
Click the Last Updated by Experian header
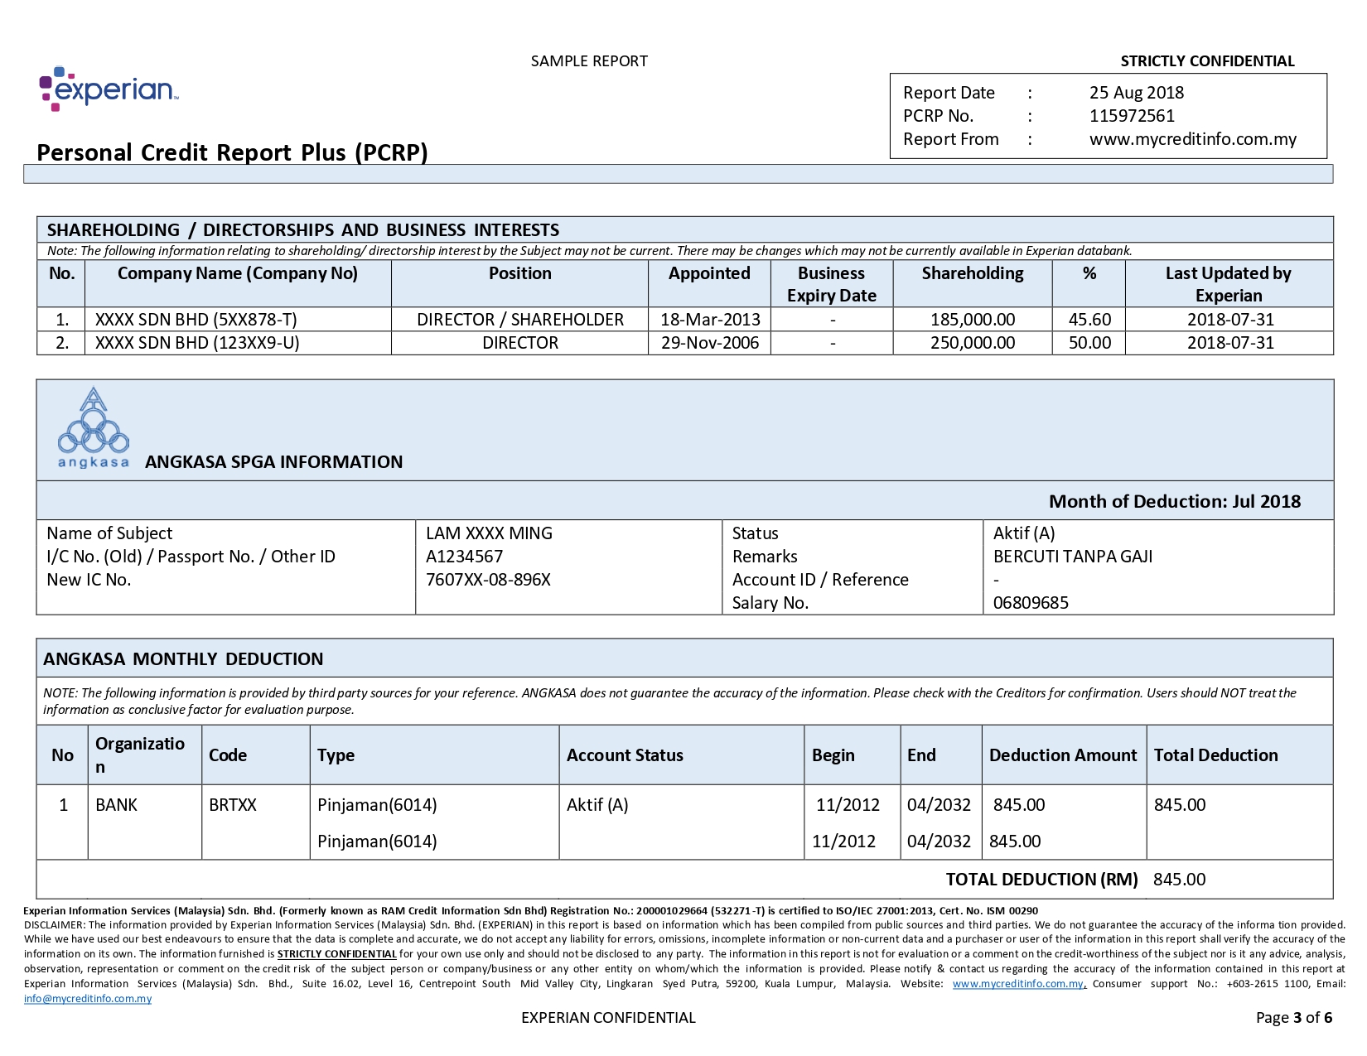click(1229, 284)
